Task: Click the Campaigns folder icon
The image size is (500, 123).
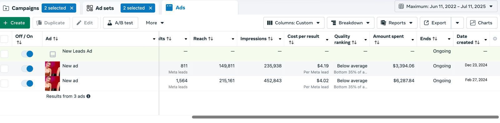Action: click(x=6, y=8)
